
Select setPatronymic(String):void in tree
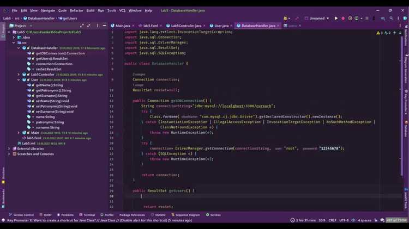(57, 106)
